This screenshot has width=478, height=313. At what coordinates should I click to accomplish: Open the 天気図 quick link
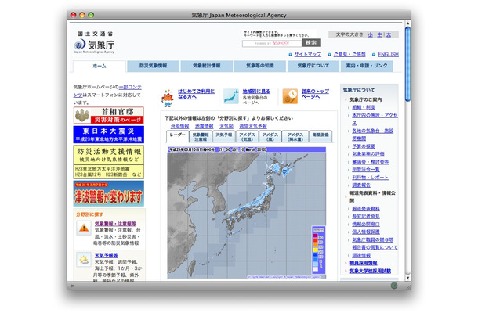point(226,126)
